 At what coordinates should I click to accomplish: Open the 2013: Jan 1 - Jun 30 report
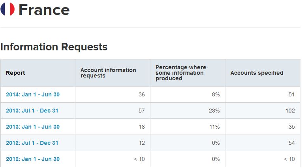33,127
